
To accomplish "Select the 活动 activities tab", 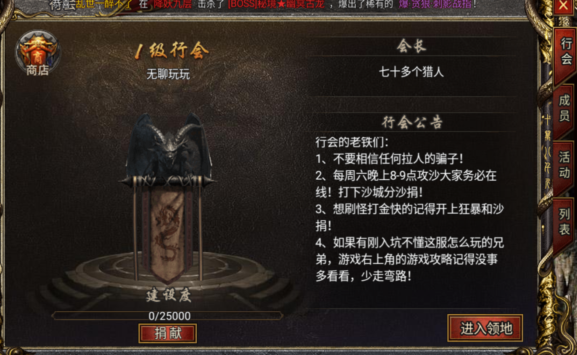I will point(564,165).
